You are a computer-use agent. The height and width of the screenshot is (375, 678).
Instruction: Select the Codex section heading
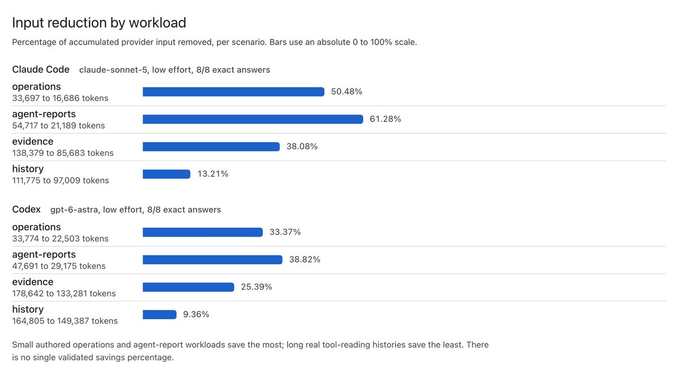click(27, 210)
